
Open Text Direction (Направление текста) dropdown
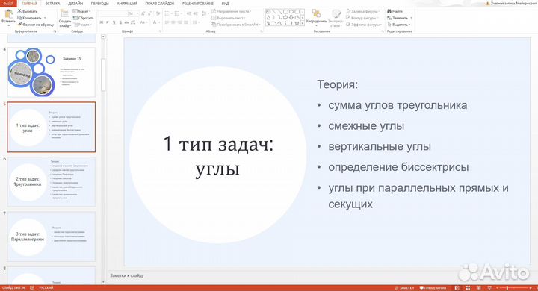click(232, 11)
